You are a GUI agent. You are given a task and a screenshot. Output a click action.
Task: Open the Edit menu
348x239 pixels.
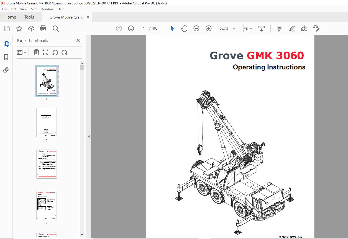(14, 9)
